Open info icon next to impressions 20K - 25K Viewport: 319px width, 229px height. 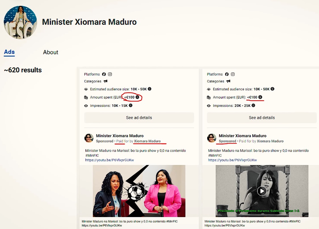click(x=253, y=105)
